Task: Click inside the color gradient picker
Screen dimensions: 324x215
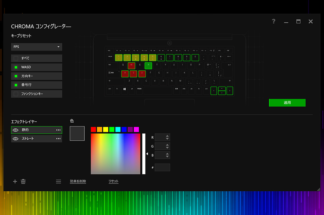Action: pyautogui.click(x=115, y=154)
